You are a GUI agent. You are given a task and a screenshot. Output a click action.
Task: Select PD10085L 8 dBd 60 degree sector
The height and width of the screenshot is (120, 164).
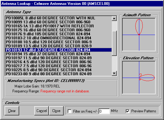click(58, 18)
